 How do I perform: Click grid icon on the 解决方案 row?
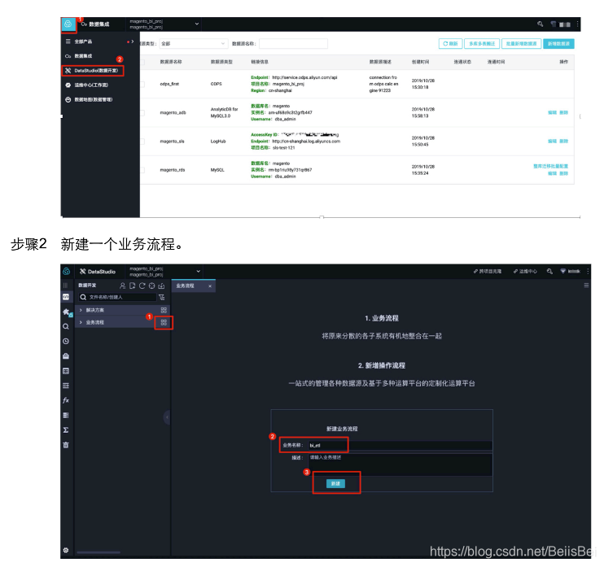coord(164,310)
